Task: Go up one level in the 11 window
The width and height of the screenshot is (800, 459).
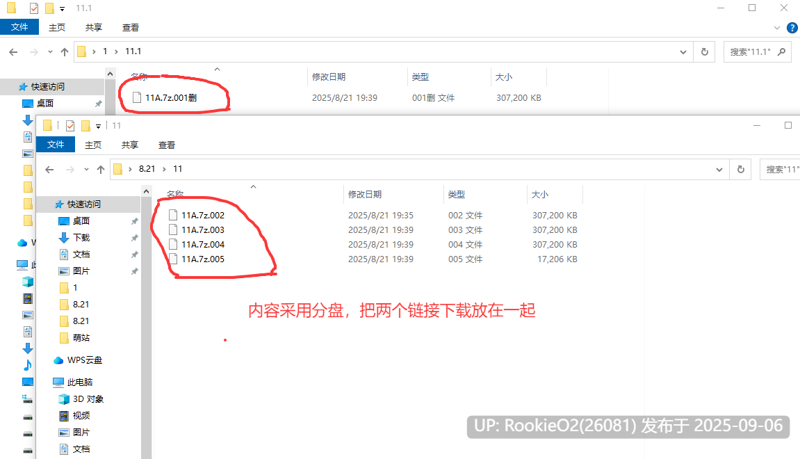Action: pos(101,170)
